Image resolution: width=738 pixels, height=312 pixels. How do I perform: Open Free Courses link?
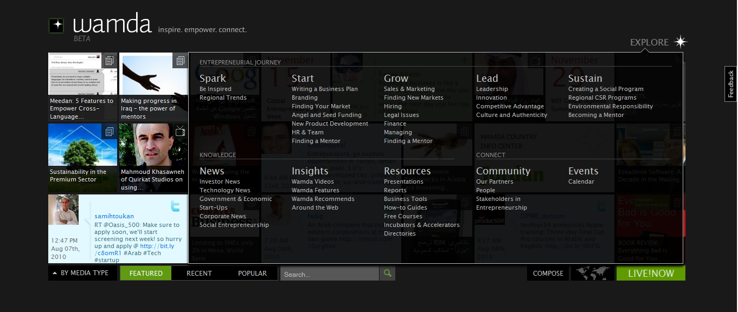[x=403, y=216]
